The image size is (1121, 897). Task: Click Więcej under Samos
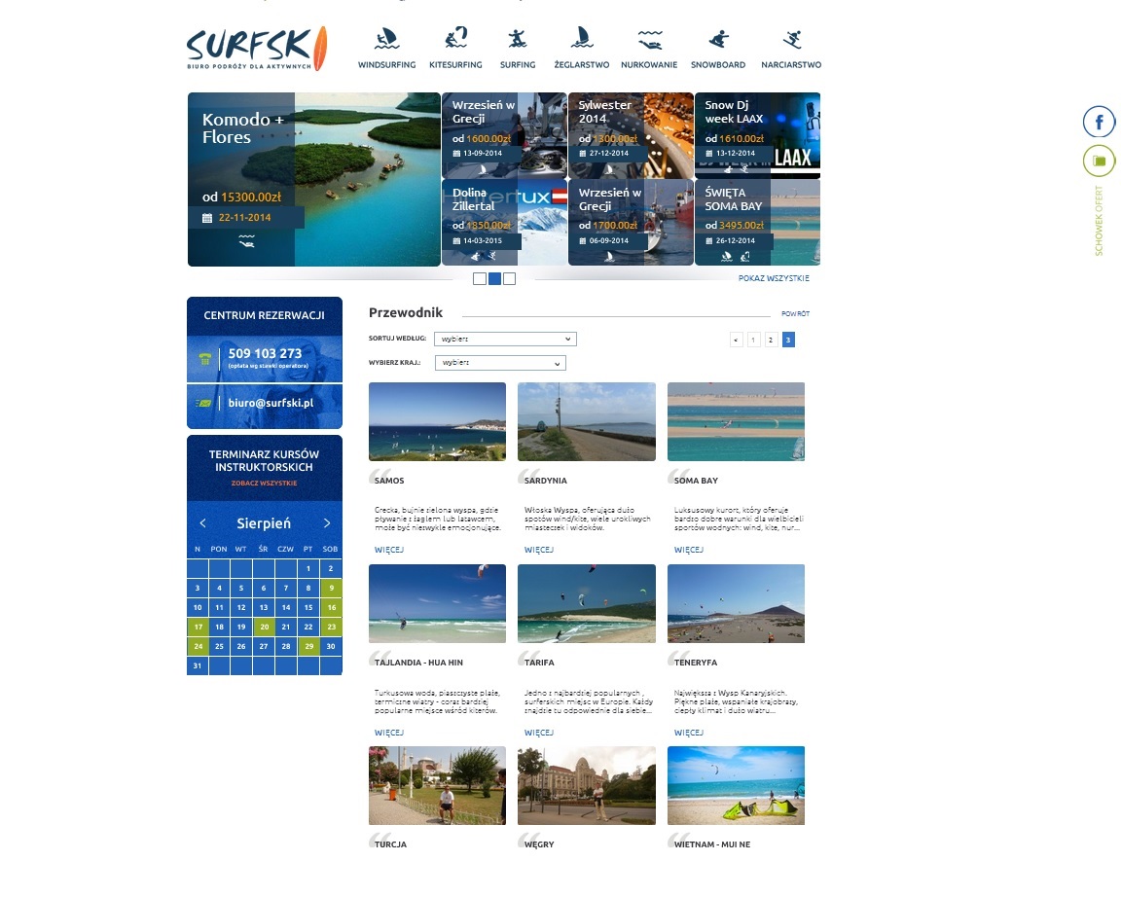point(389,550)
